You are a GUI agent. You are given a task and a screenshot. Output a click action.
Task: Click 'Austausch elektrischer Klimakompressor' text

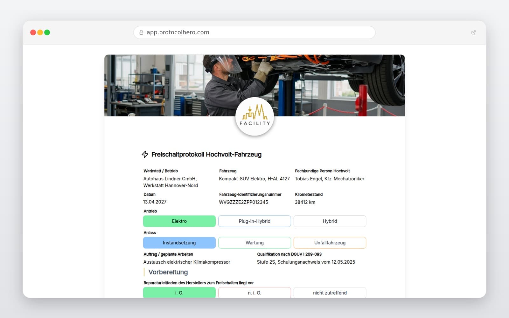187,262
